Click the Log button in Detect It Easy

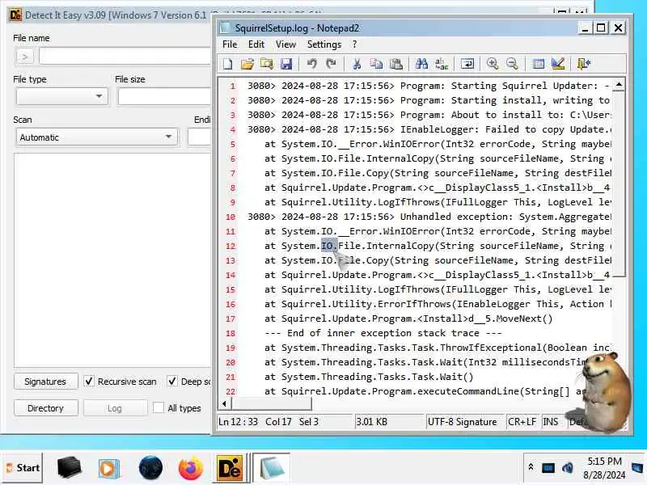point(115,408)
